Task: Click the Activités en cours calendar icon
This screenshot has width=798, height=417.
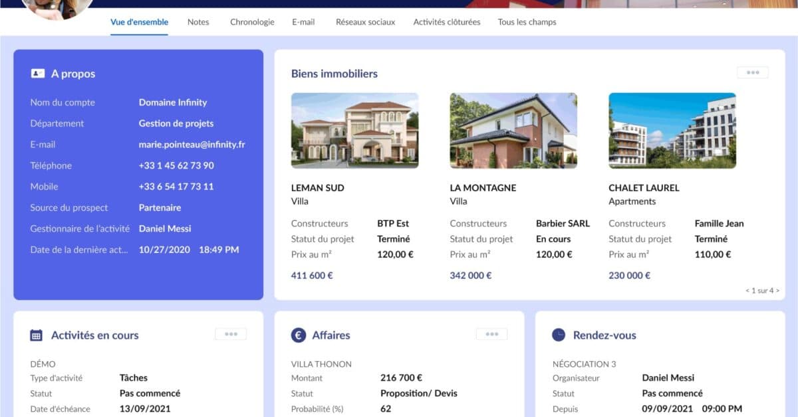Action: tap(37, 335)
